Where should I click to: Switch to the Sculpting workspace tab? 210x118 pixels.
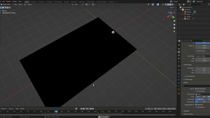coord(41,2)
